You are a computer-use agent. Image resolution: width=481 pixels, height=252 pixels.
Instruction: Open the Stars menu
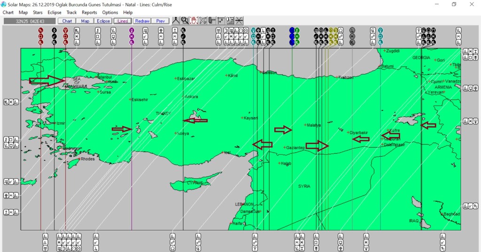coord(38,13)
